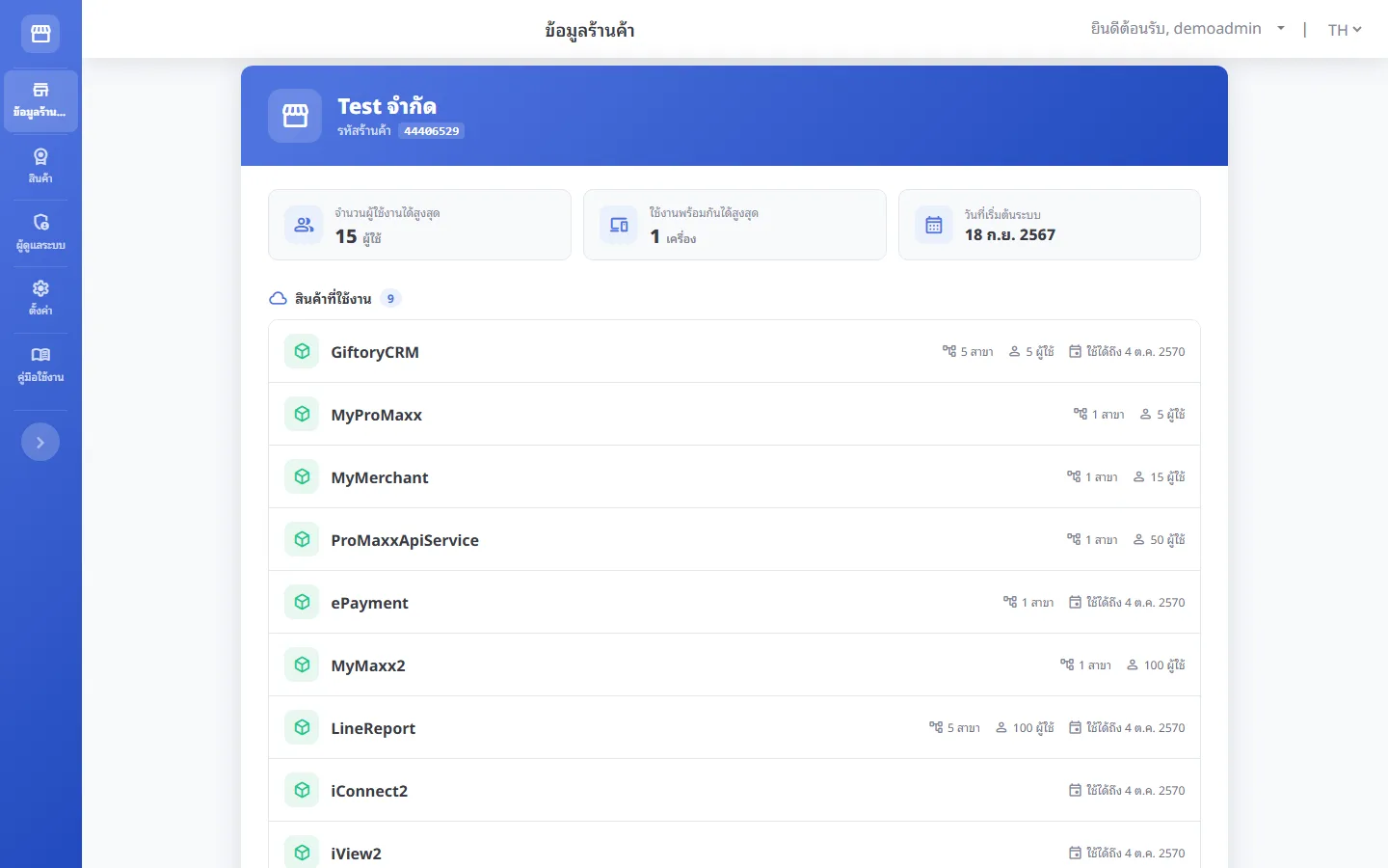Click the calendar icon in the iConnect2 row
The height and width of the screenshot is (868, 1388).
click(x=1075, y=790)
